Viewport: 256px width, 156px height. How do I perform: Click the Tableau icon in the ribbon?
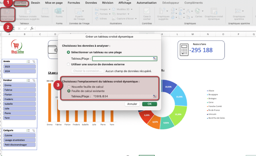45,11
